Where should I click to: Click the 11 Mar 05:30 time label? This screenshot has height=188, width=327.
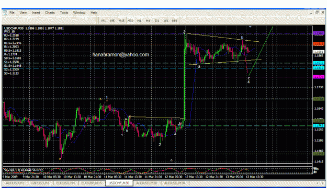(112, 177)
